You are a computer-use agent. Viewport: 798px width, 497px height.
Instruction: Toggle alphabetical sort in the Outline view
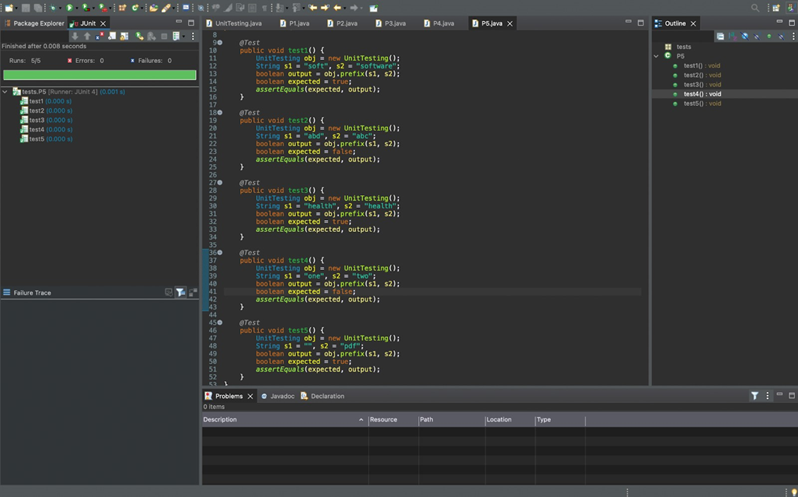(x=733, y=36)
